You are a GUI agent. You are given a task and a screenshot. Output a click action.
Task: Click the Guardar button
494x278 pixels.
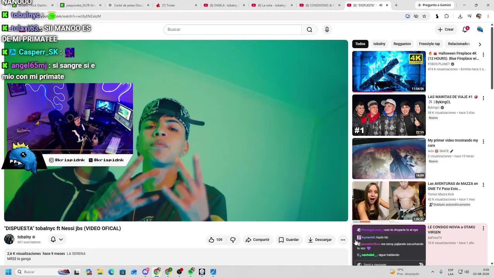tap(289, 240)
